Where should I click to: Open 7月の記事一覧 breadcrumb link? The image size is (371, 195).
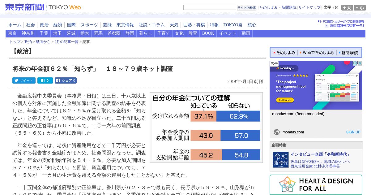66,42
